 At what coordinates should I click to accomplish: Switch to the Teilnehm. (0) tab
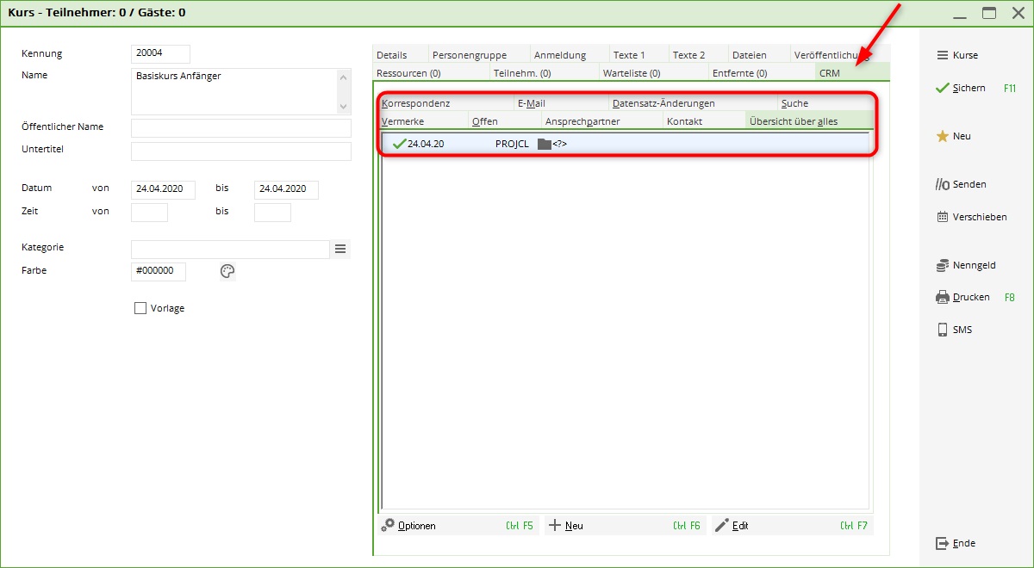click(522, 73)
